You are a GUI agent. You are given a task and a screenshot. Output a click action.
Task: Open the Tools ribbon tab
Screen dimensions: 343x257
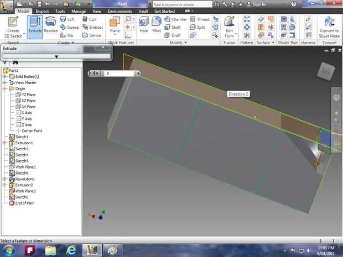[60, 11]
